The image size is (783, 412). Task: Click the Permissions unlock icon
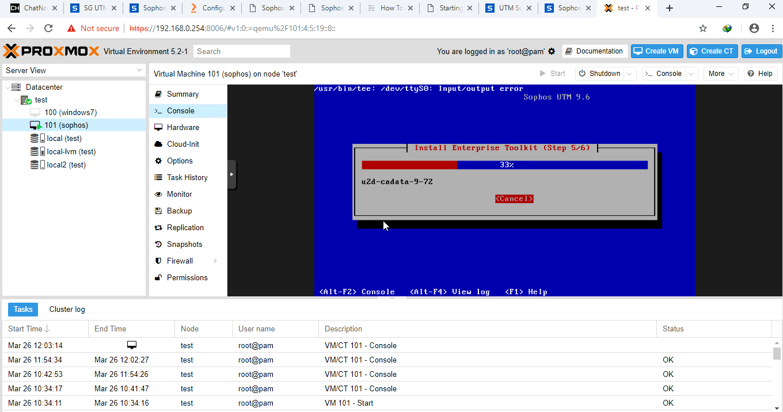point(158,277)
